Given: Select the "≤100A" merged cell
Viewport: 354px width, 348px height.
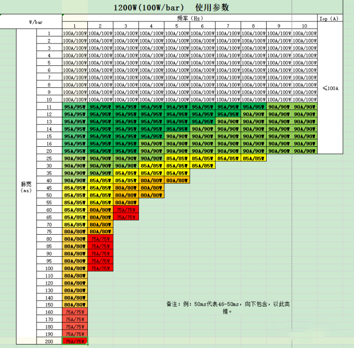Looking at the screenshot, I should tap(330, 88).
